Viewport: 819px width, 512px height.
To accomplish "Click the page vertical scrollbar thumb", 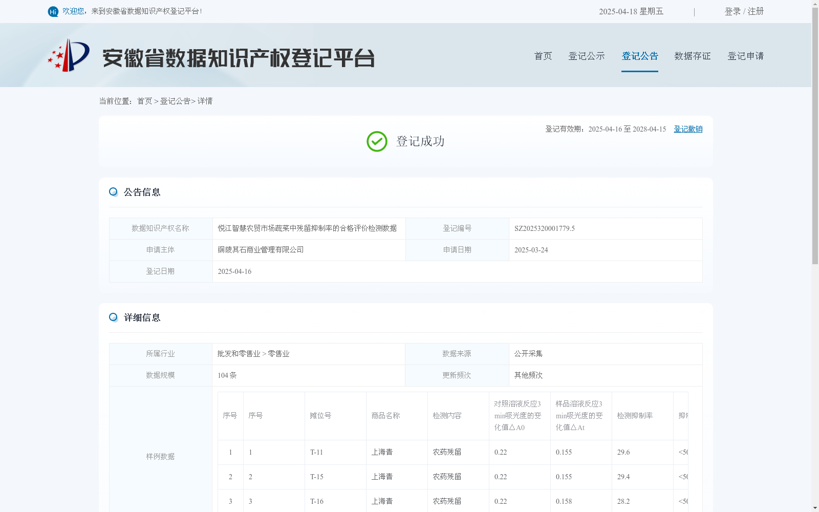I will [x=815, y=136].
